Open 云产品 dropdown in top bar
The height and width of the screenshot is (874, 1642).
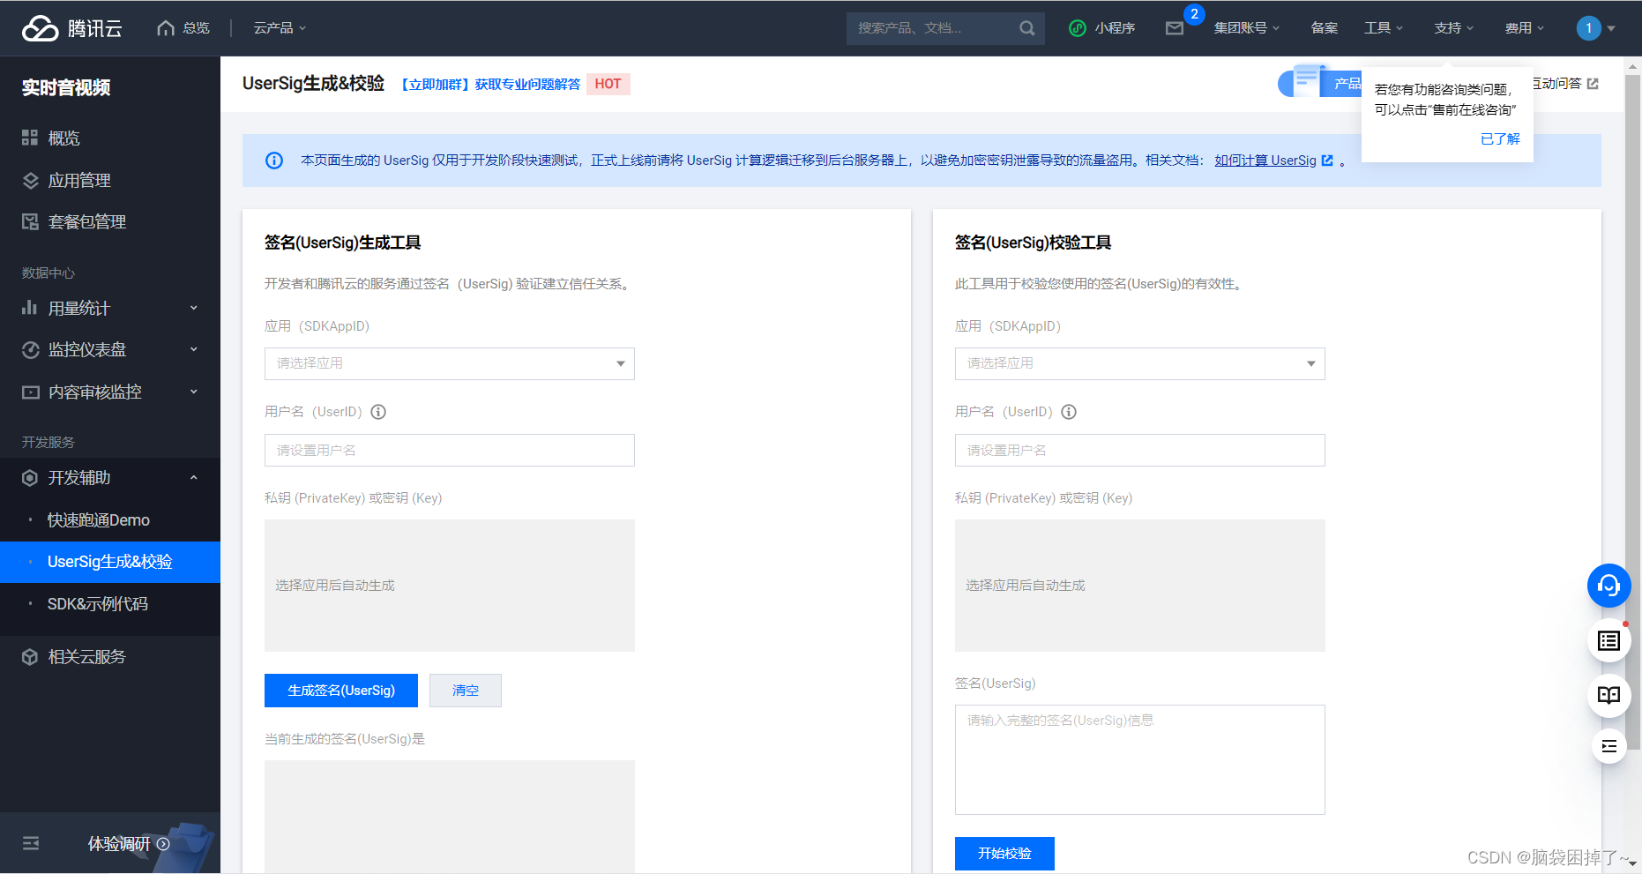tap(280, 28)
